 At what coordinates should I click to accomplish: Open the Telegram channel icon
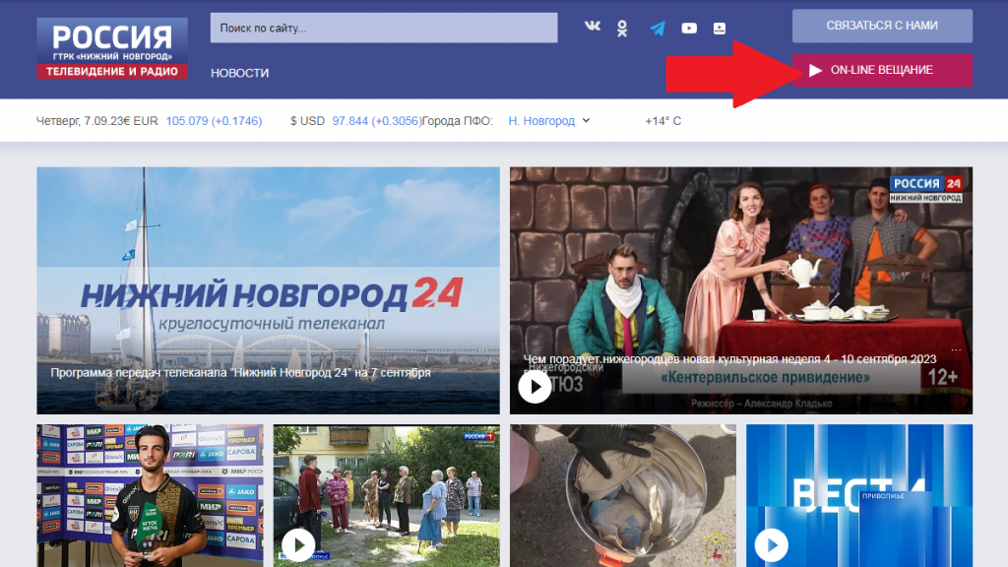pyautogui.click(x=657, y=29)
